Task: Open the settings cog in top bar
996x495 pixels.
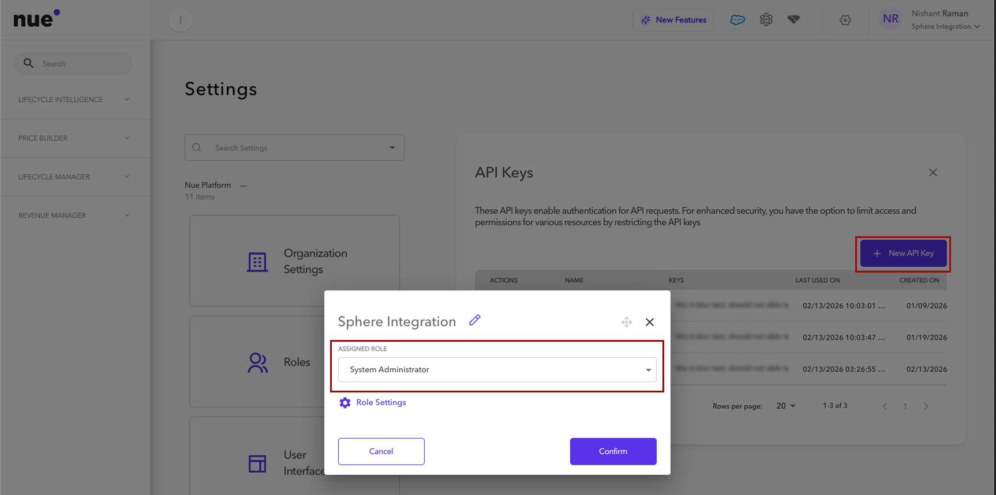Action: point(845,20)
